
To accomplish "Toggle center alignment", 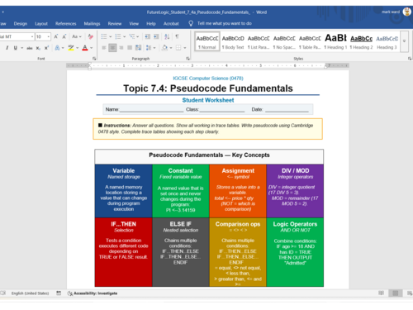I will pyautogui.click(x=112, y=48).
